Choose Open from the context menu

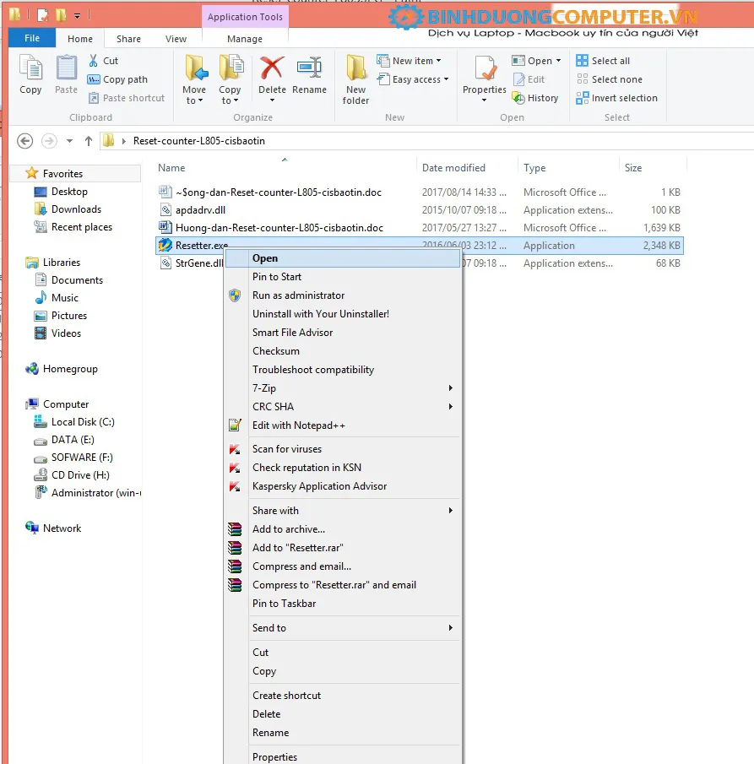343,258
